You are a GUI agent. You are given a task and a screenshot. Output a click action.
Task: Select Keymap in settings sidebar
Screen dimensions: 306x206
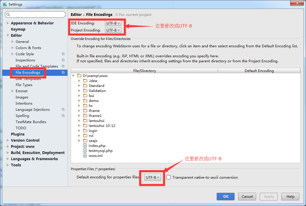point(18,29)
